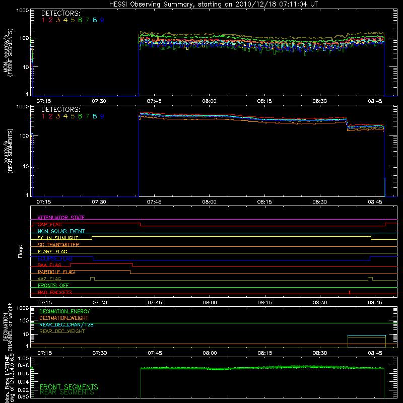Select the SC_TRANSMITTER flag label

click(58, 245)
